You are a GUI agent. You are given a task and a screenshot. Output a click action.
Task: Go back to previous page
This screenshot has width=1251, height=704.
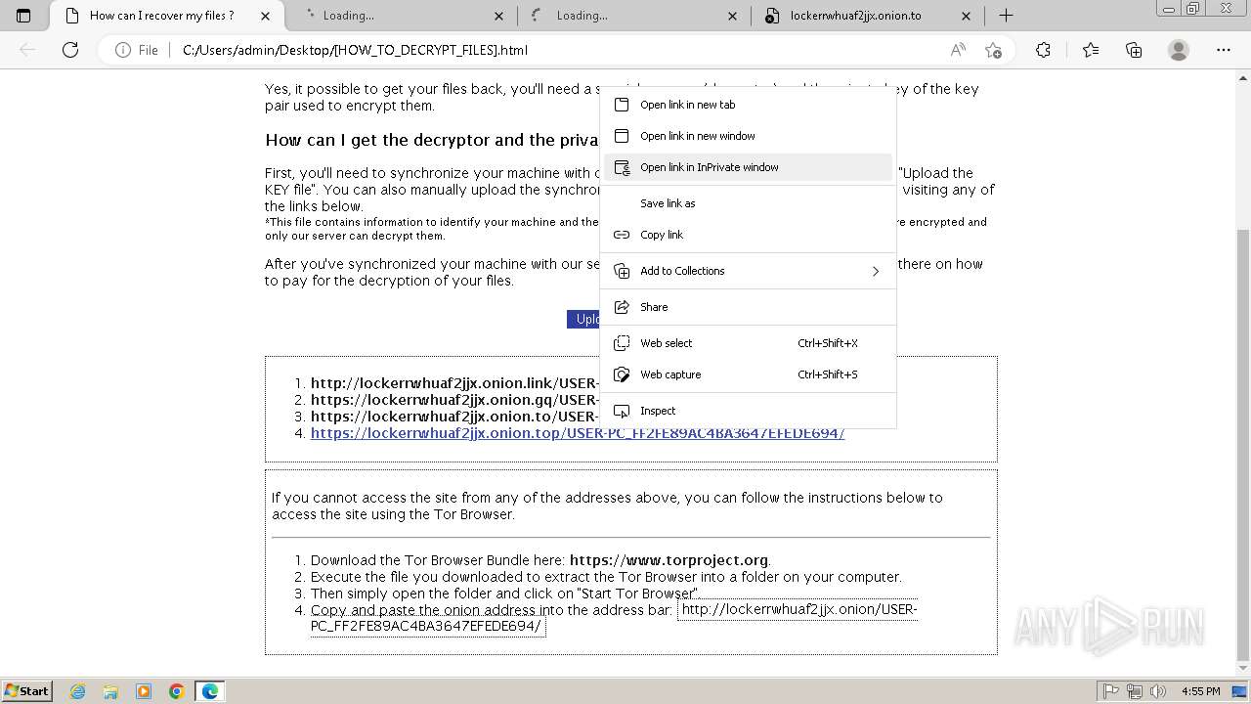point(27,50)
